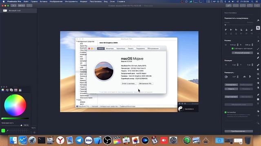
Task: Click the Скрыть button
Action: (x=231, y=89)
